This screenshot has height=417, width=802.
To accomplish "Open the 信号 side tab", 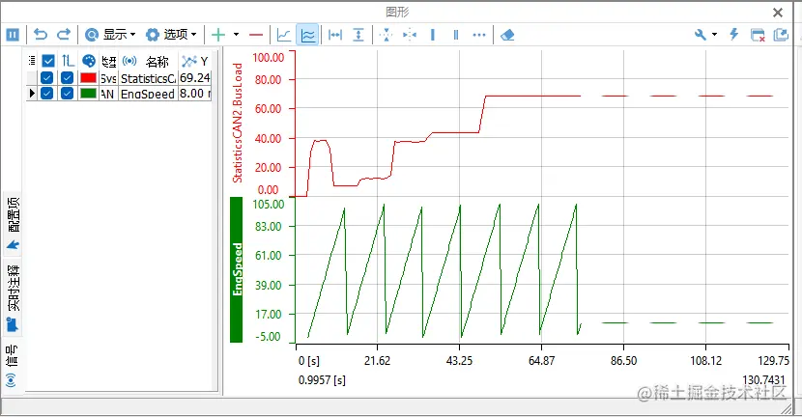I will pyautogui.click(x=12, y=366).
